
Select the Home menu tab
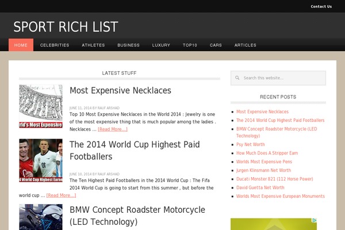(21, 45)
